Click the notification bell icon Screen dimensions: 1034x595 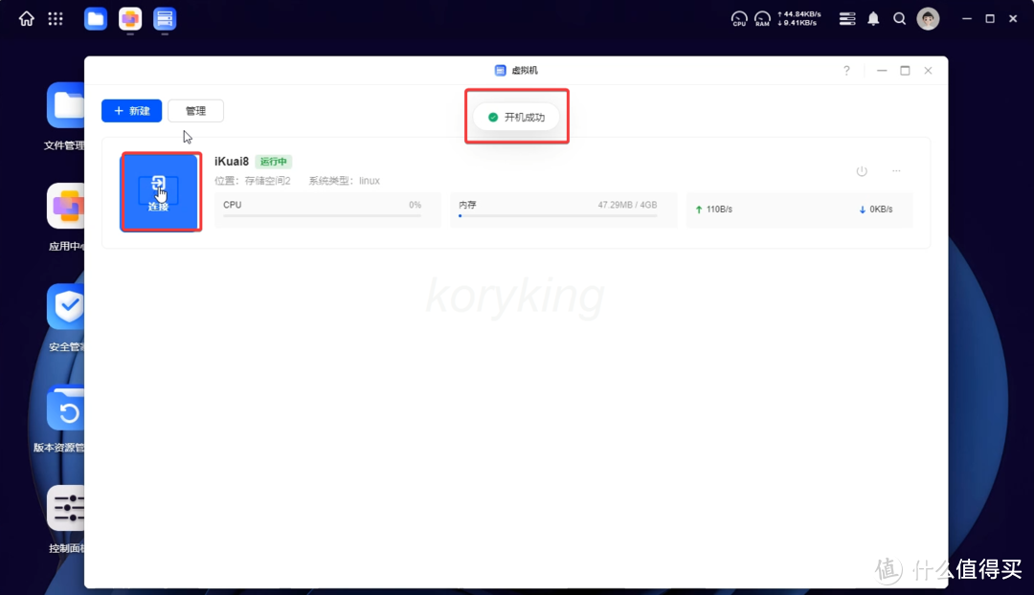point(872,18)
